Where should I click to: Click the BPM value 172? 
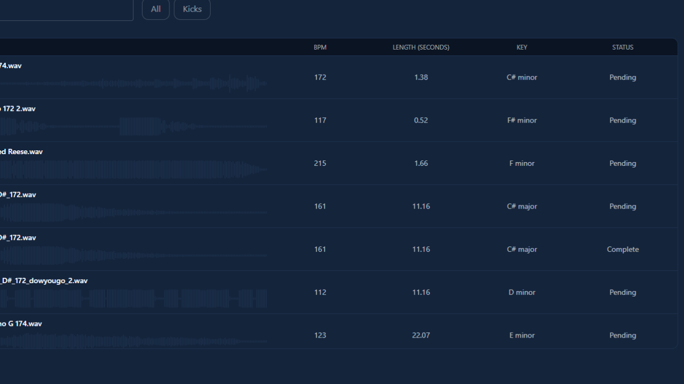click(x=320, y=77)
